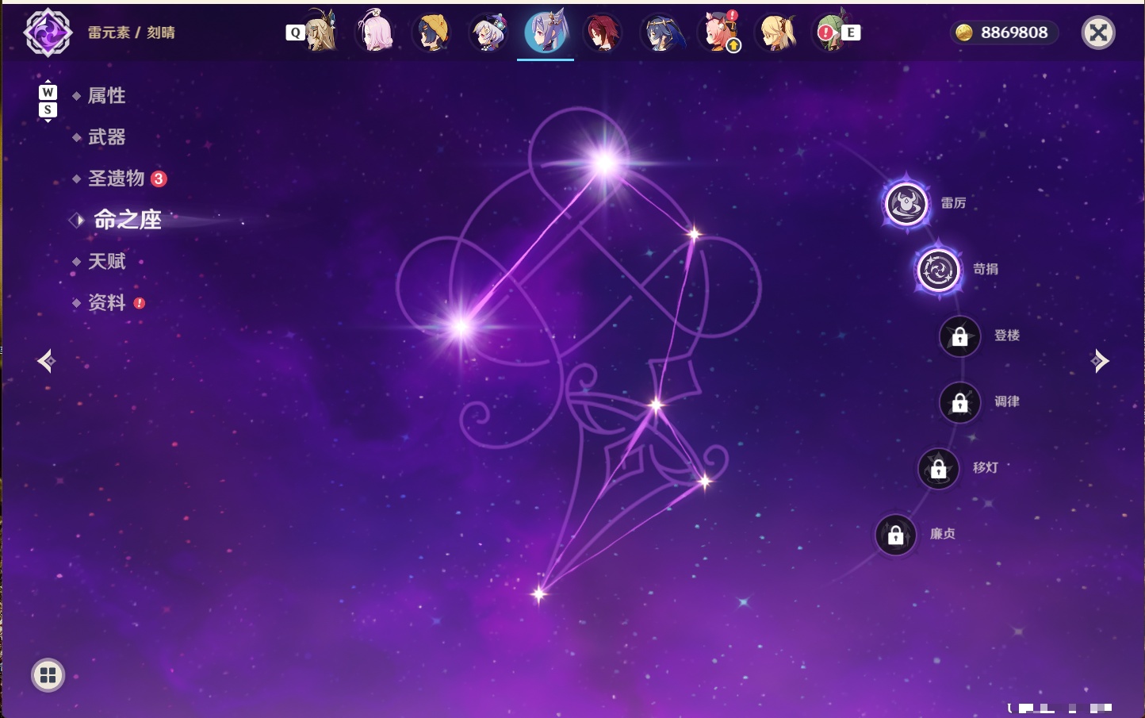Open the 雷厉 constellation node

(x=906, y=204)
